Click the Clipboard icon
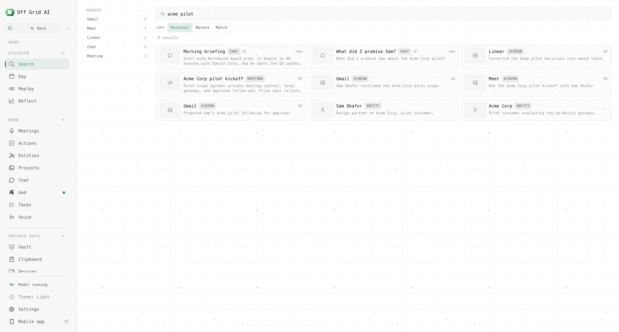The width and height of the screenshot is (619, 332). (12, 259)
